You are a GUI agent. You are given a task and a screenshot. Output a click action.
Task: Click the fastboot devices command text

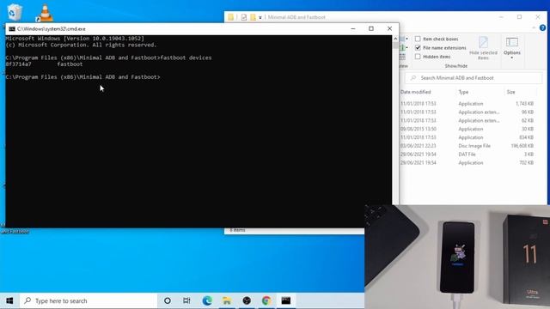point(186,58)
